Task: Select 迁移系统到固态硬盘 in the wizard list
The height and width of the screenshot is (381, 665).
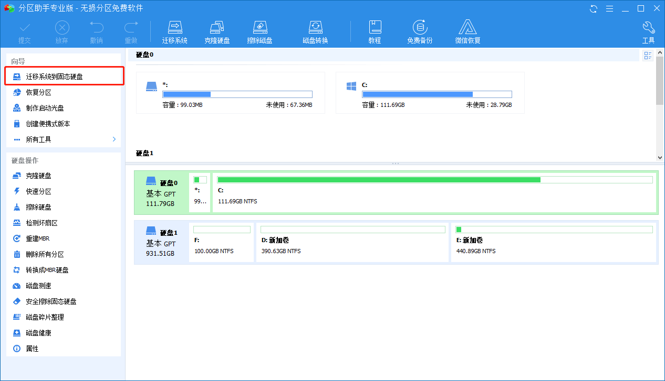Action: pyautogui.click(x=54, y=77)
